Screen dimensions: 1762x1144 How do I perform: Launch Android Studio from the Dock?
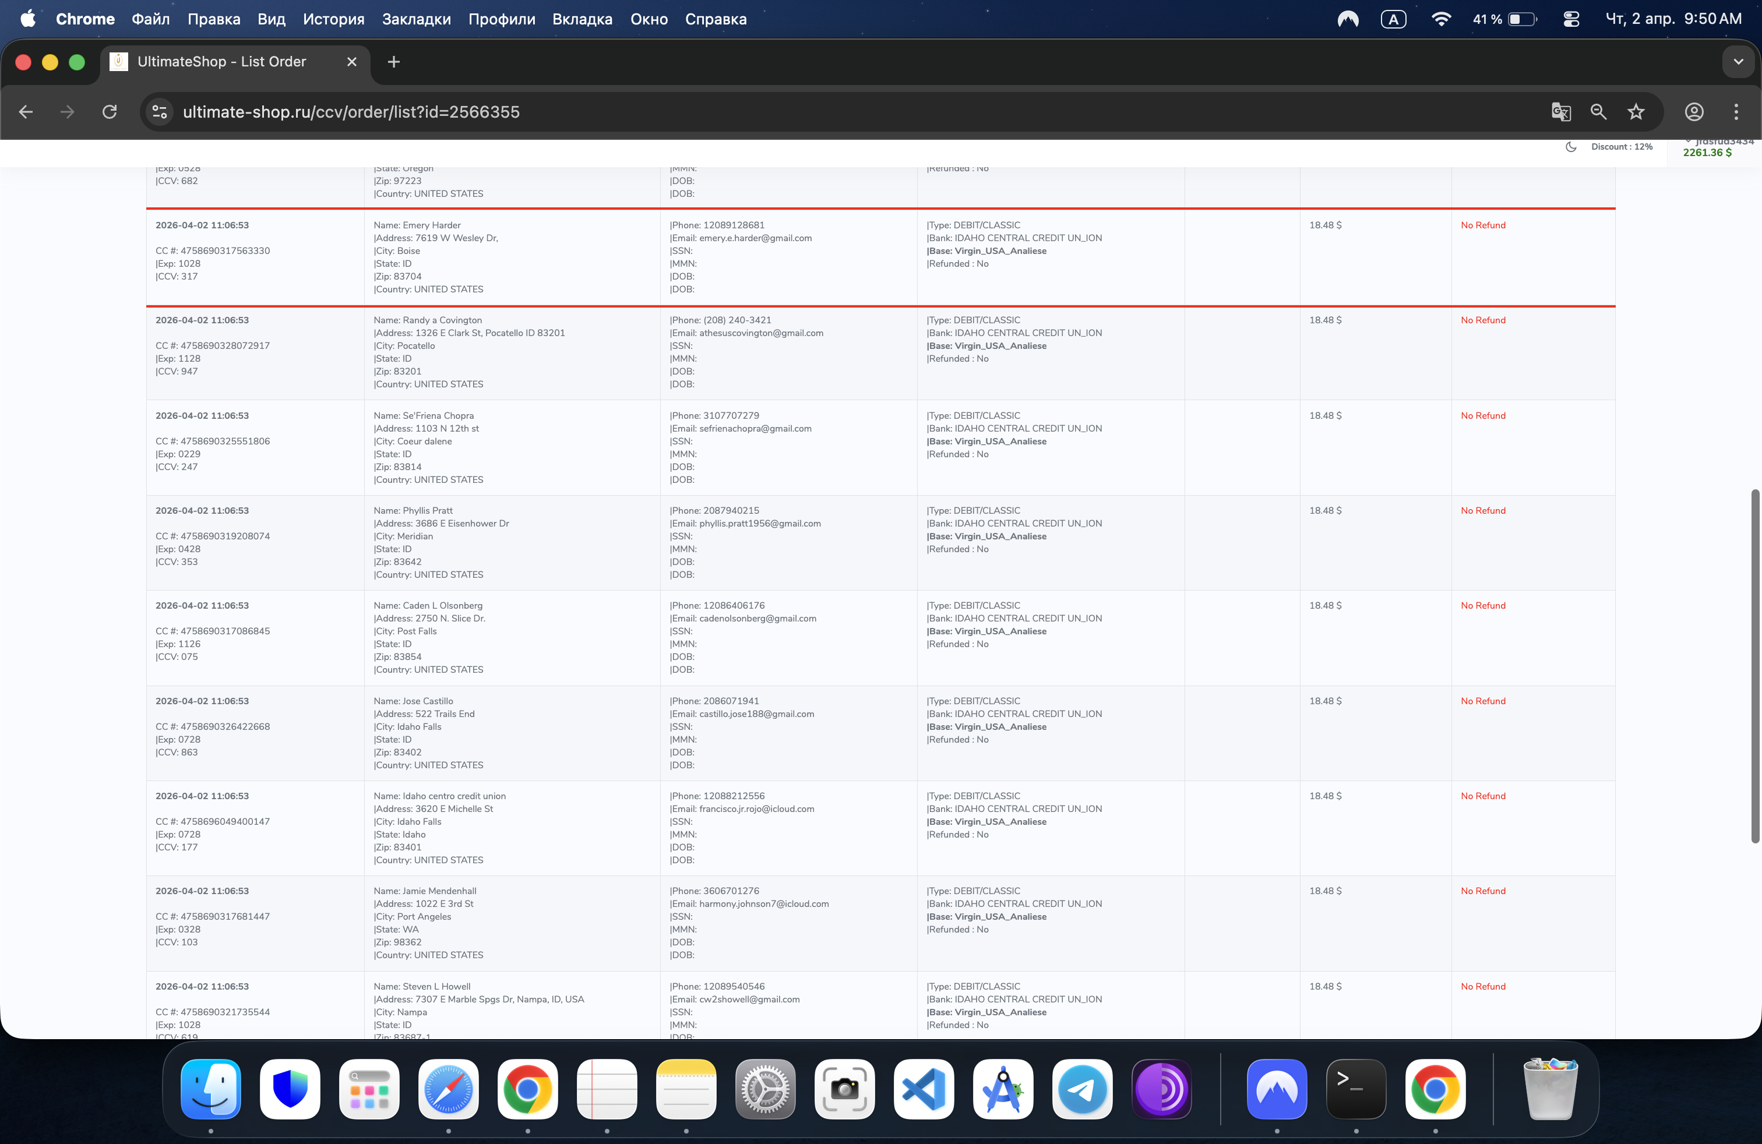point(1003,1089)
